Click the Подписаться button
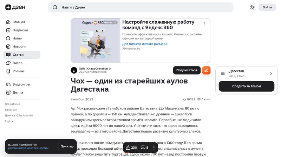Screen dimensions: 281x157 [x=187, y=70]
